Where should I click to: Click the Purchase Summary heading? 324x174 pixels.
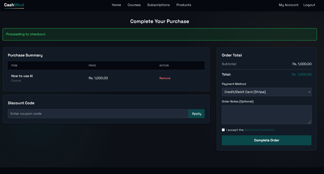(x=25, y=55)
